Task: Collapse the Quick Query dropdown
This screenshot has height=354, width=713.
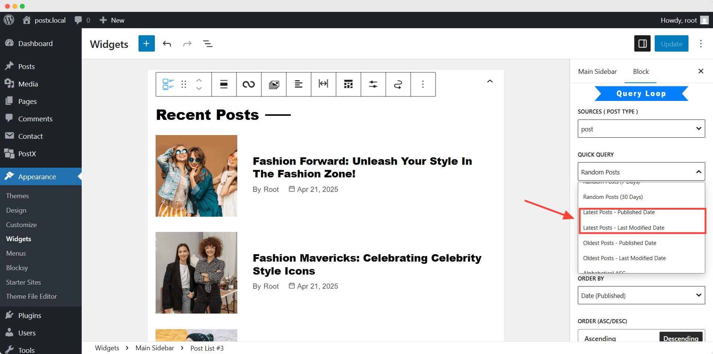Action: (641, 172)
